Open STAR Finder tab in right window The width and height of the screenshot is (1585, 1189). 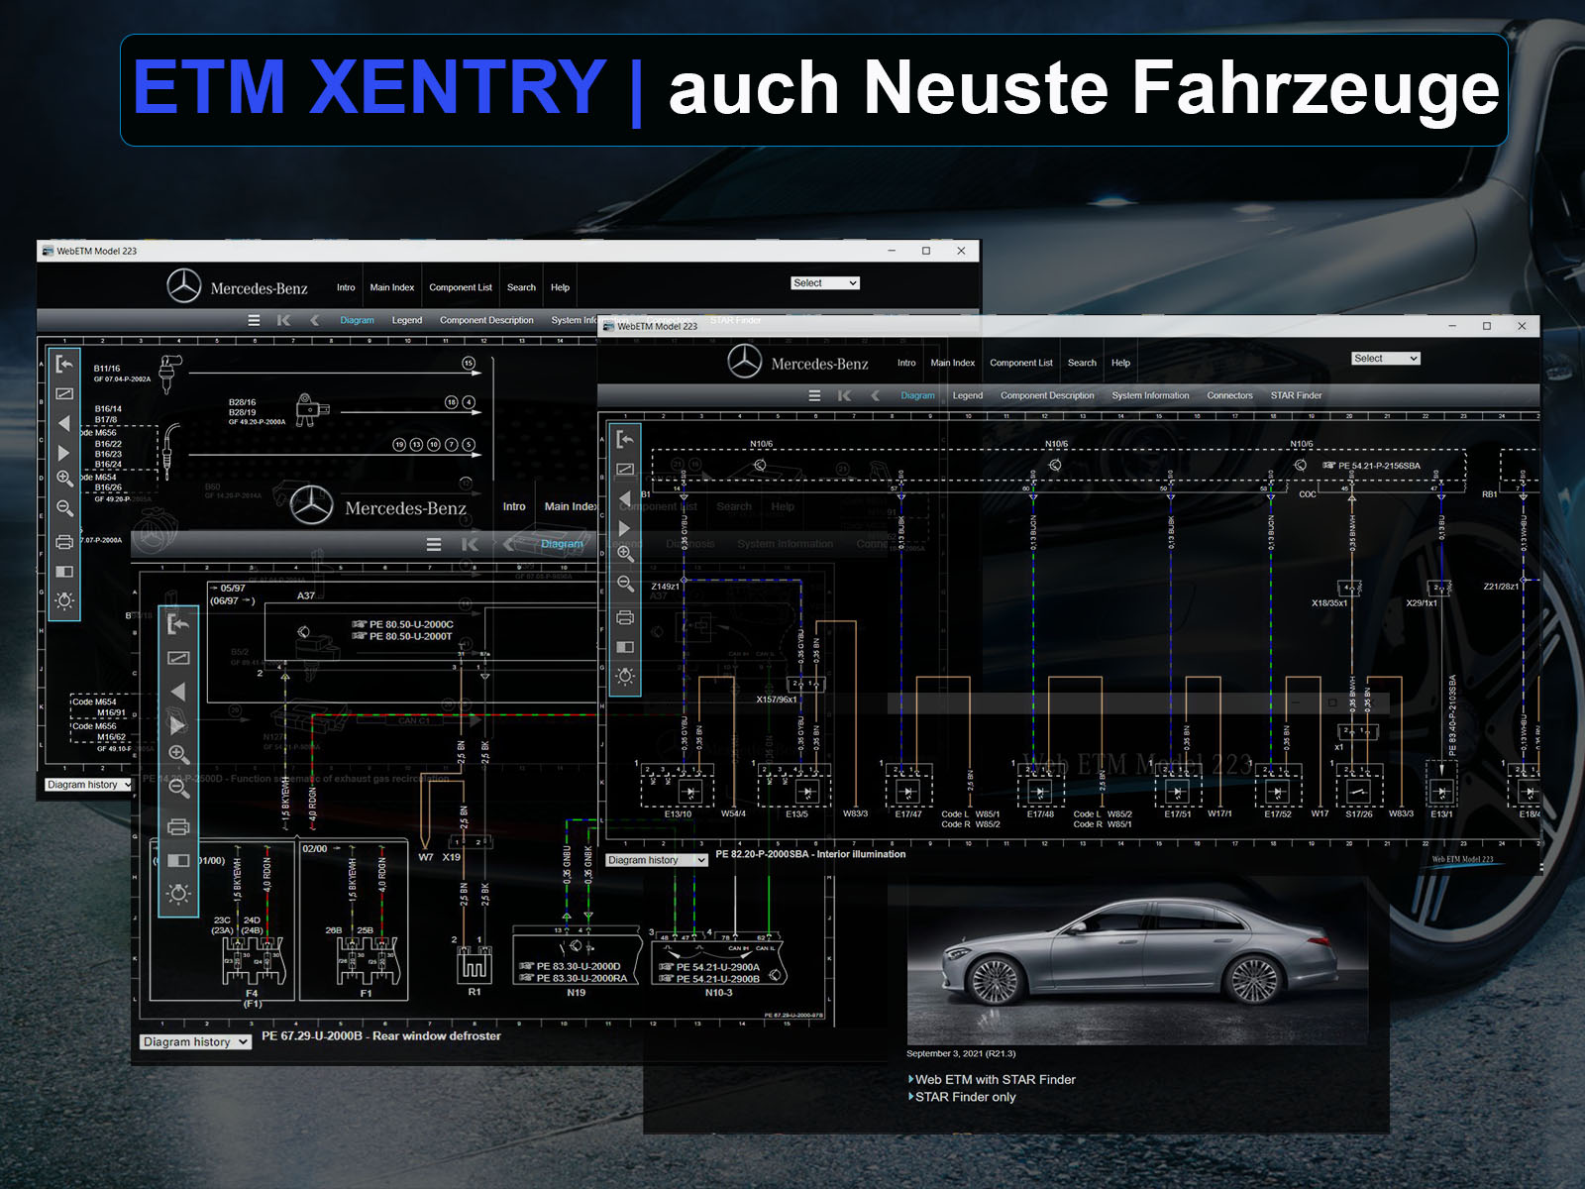click(1296, 395)
